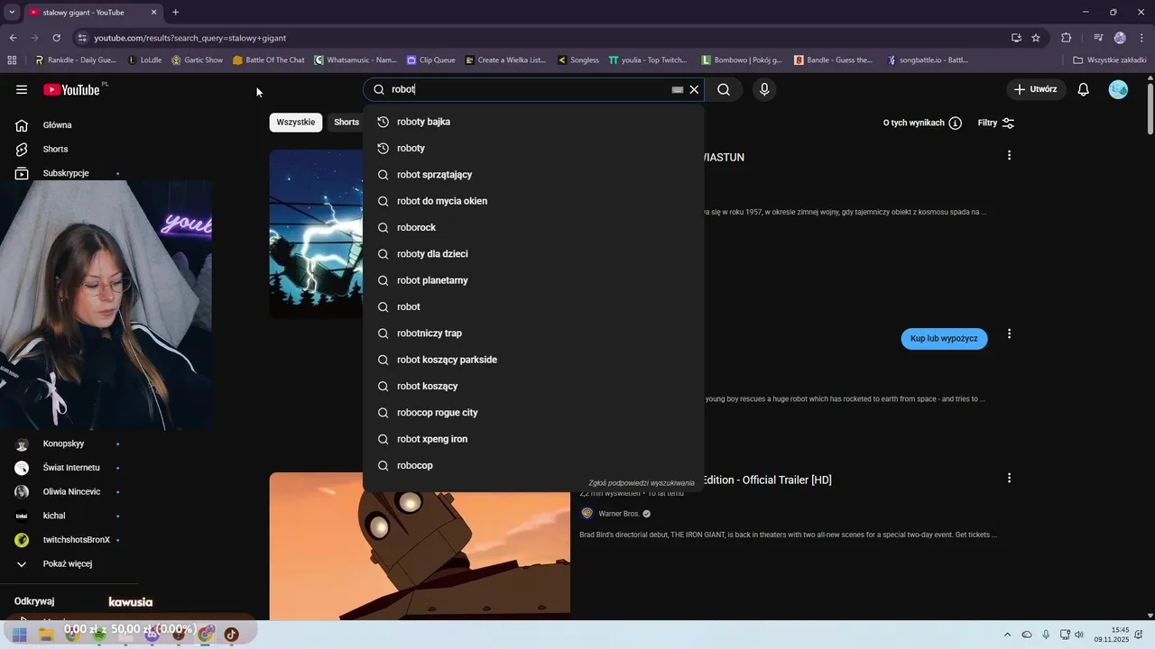Open Oliwia Nincevic subscription channel
Viewport: 1155px width, 649px height.
pyautogui.click(x=71, y=492)
